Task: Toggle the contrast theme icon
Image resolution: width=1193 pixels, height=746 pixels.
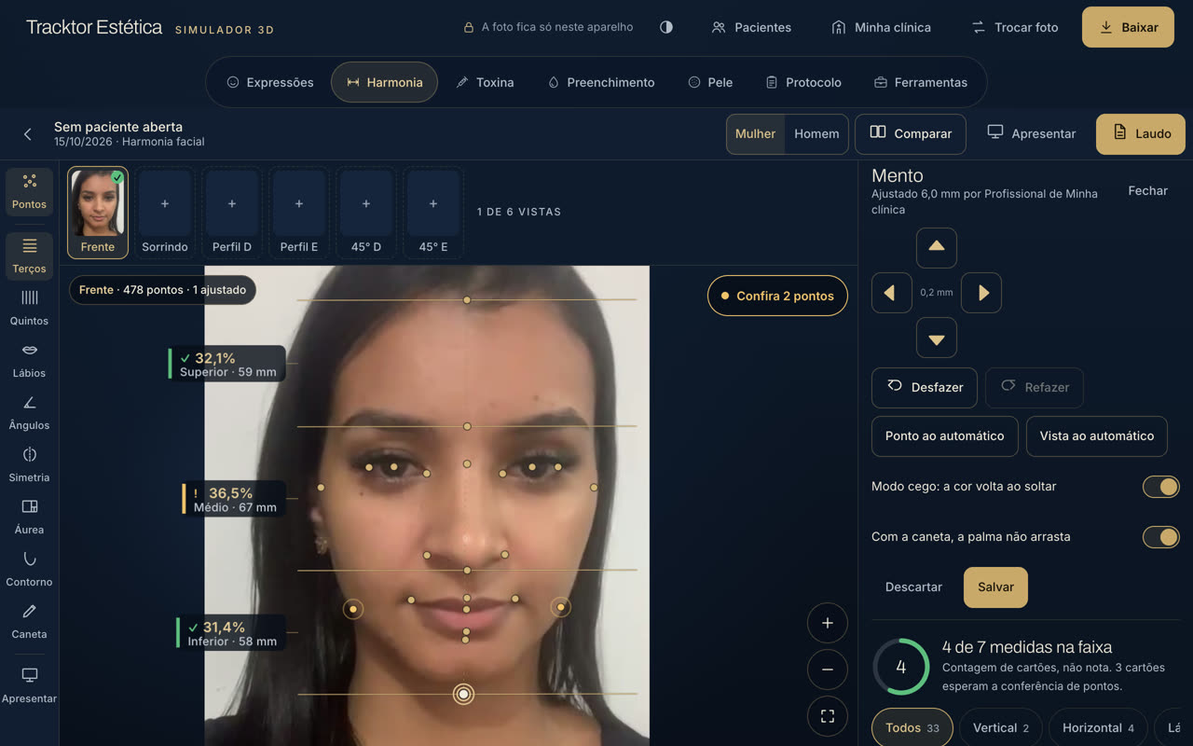Action: pos(666,27)
